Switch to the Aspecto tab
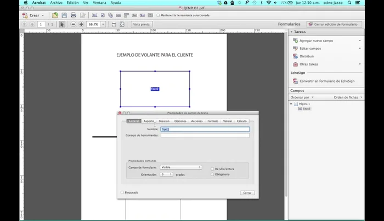This screenshot has height=221, width=384. tap(149, 121)
